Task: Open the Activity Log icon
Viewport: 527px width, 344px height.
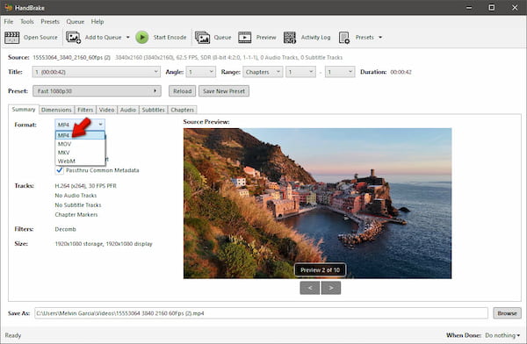Action: pyautogui.click(x=289, y=37)
